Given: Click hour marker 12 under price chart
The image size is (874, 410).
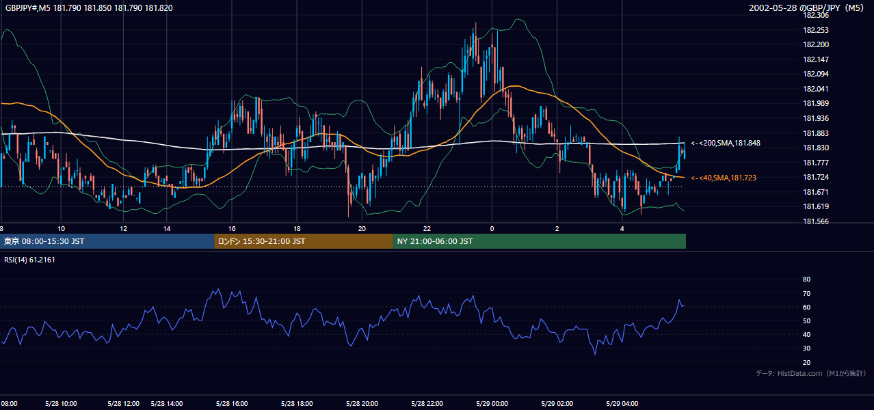Looking at the screenshot, I should [x=123, y=228].
